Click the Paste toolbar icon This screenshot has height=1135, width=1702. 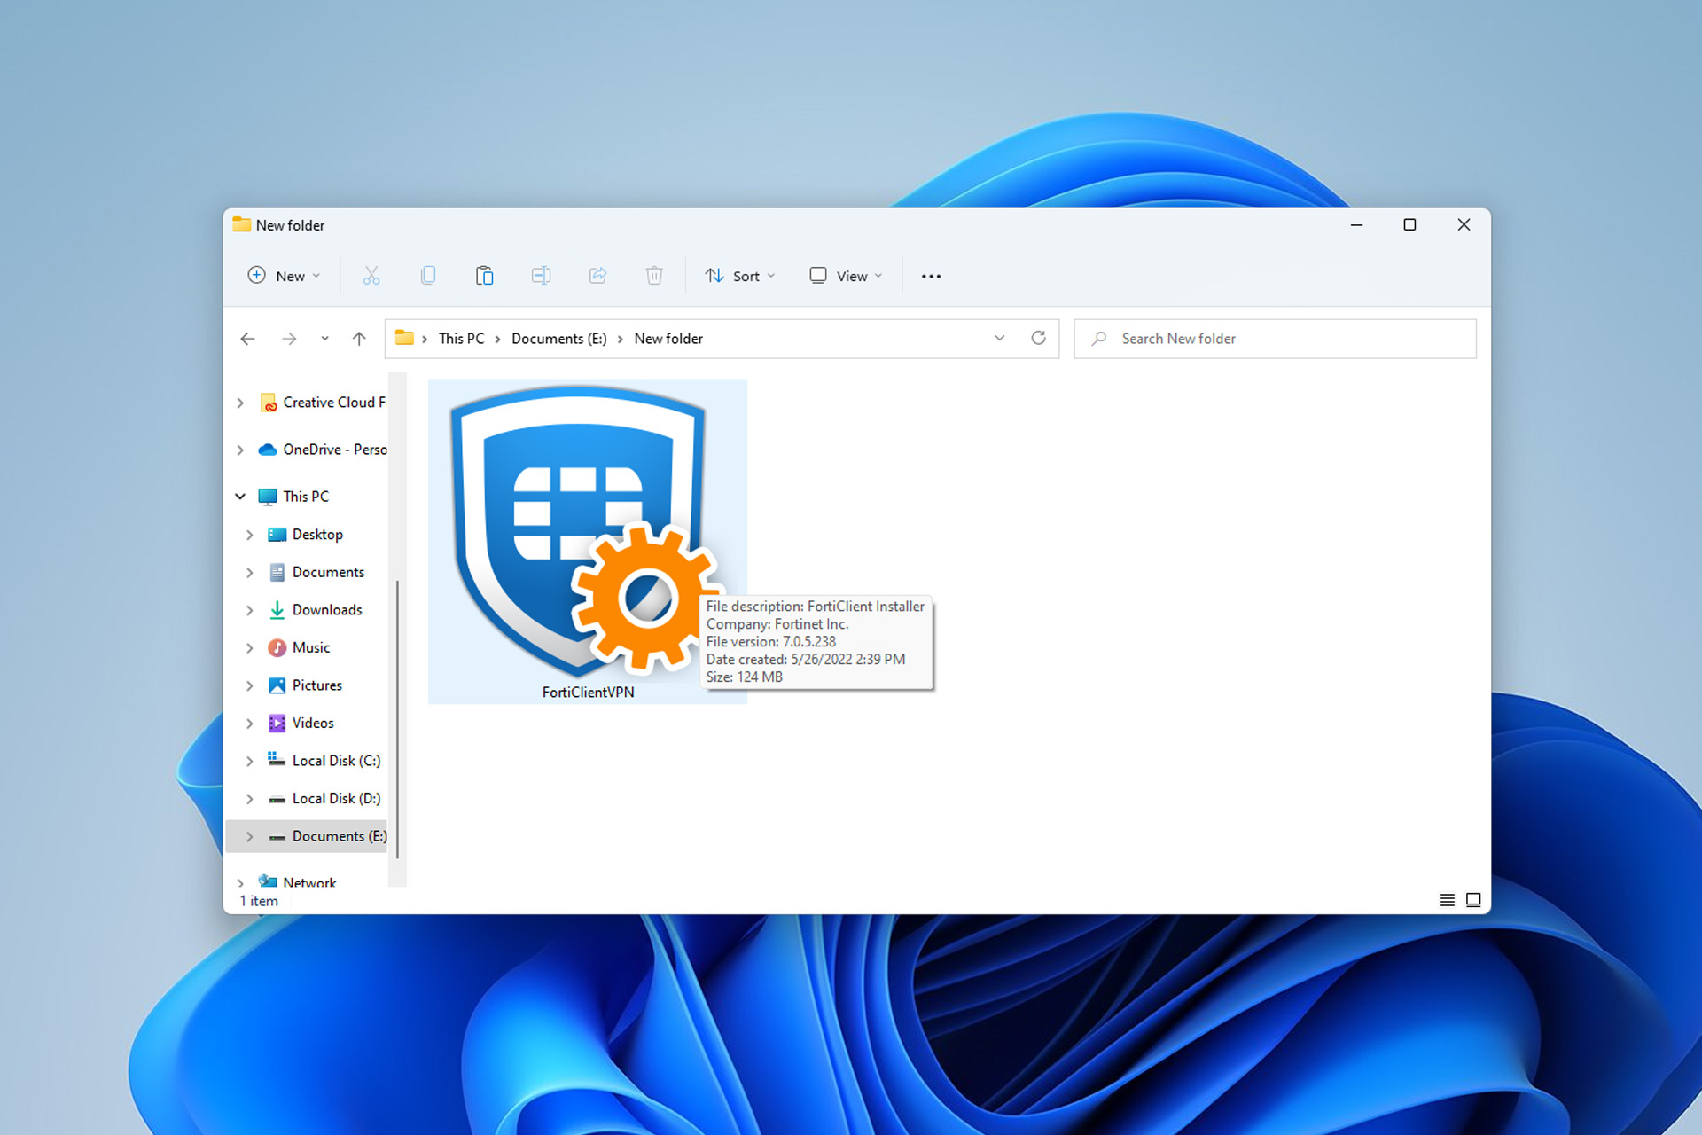pyautogui.click(x=484, y=275)
